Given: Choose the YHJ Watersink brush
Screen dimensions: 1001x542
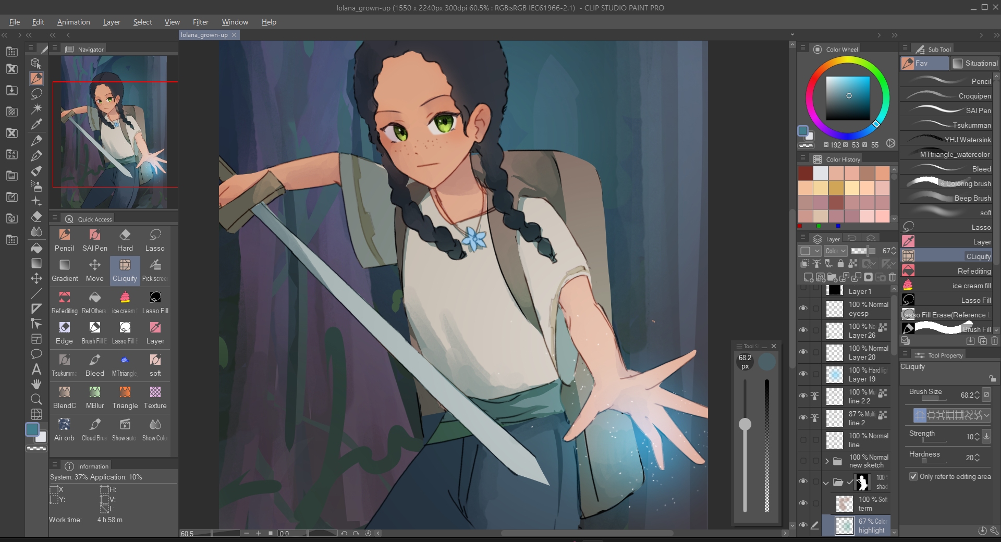Looking at the screenshot, I should point(949,140).
